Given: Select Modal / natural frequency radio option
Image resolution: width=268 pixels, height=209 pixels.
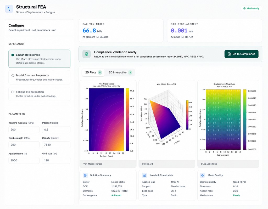Looking at the screenshot, I should [x=13, y=76].
